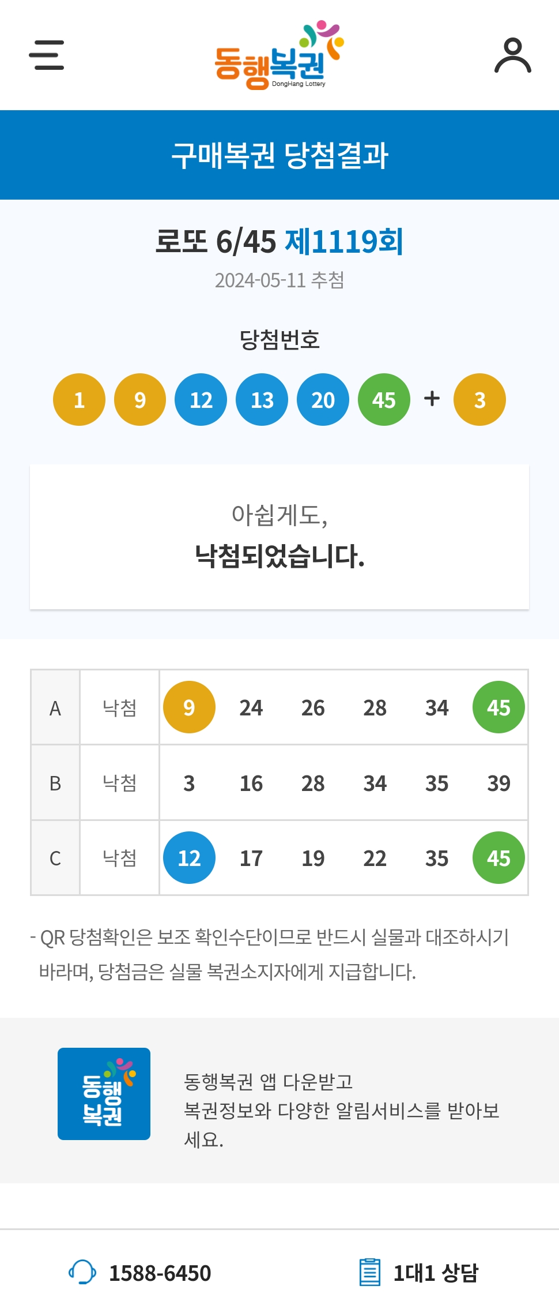Tap the 제1119회 round title
The width and height of the screenshot is (559, 1297).
tap(344, 241)
